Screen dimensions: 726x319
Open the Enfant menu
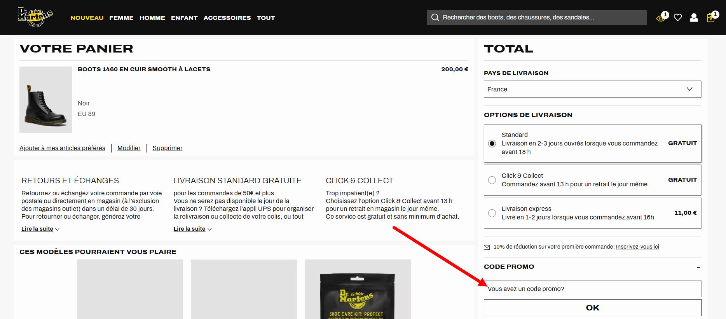184,18
